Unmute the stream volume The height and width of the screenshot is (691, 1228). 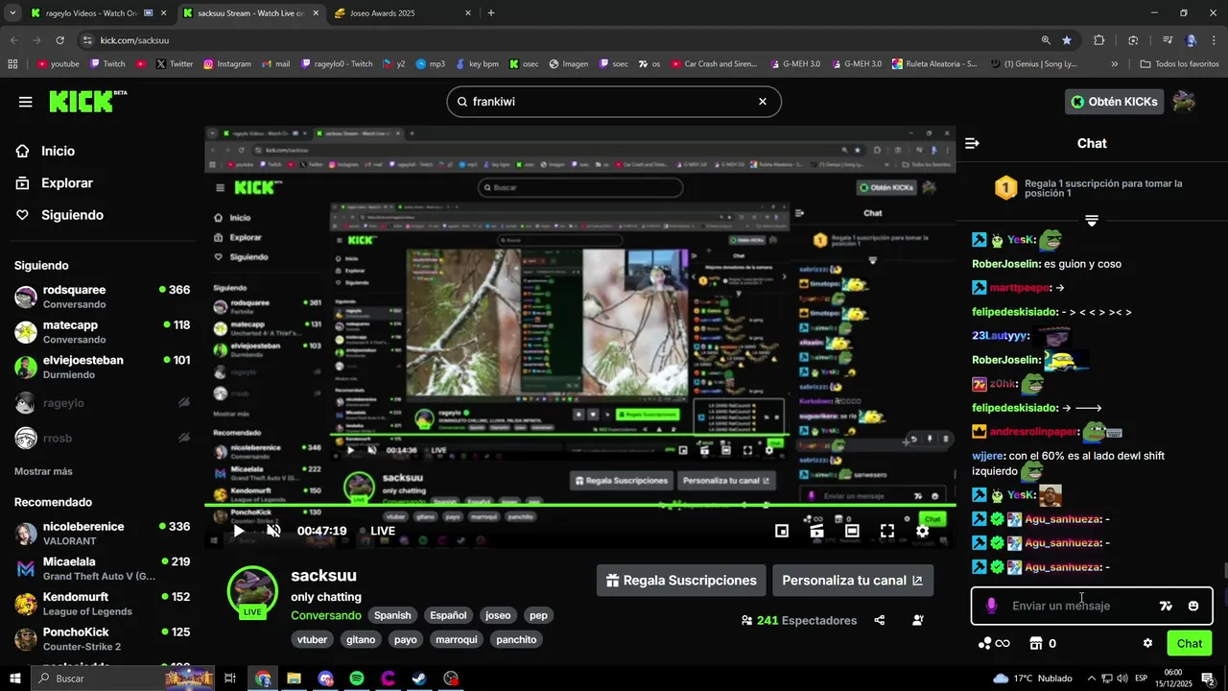[273, 531]
